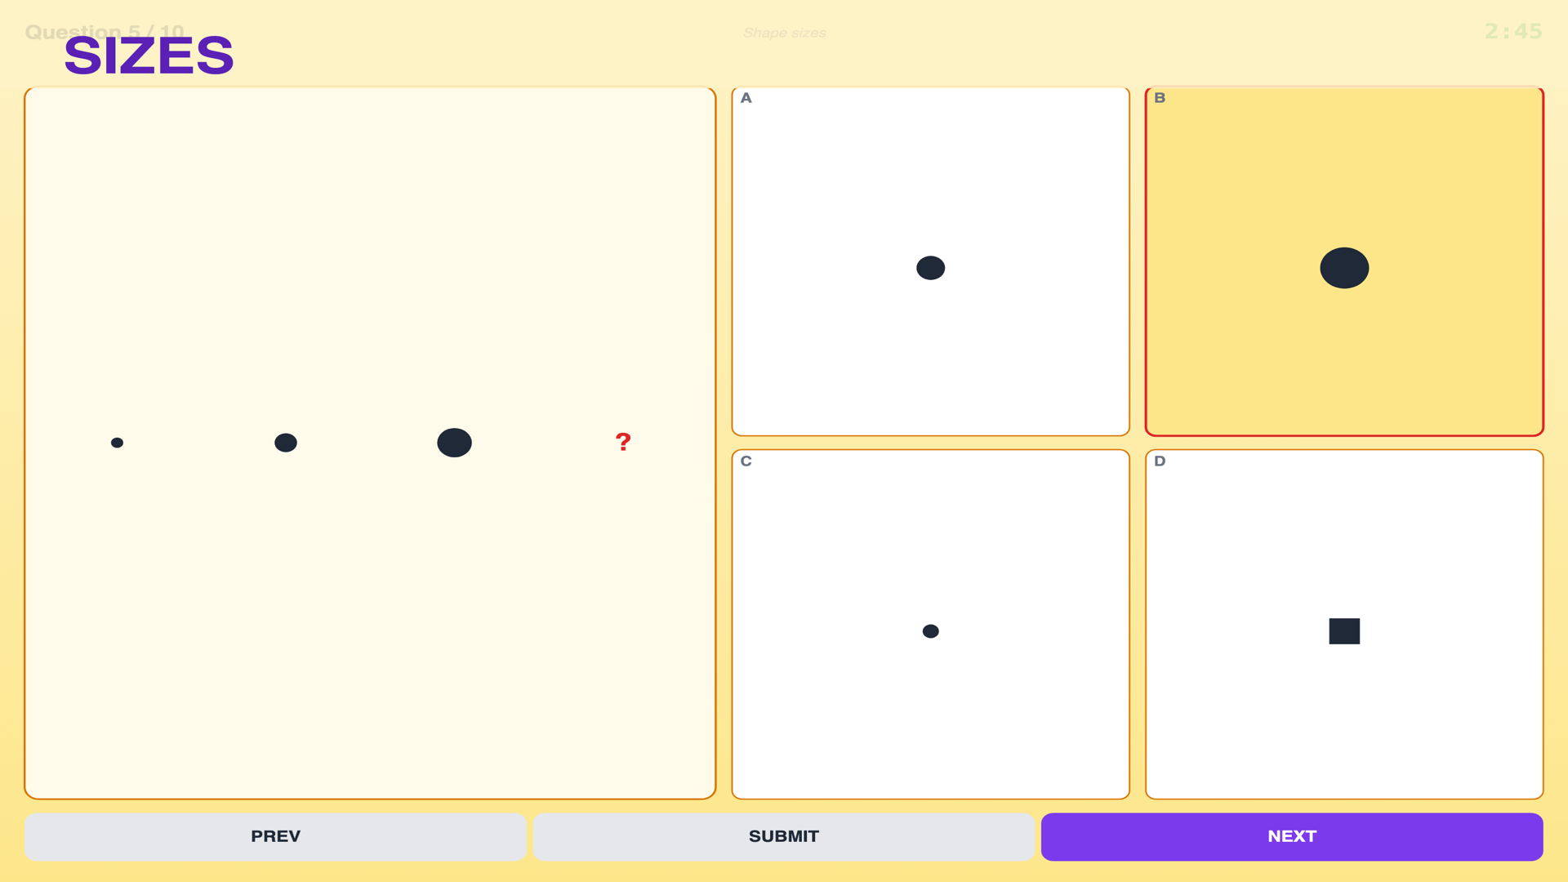Image resolution: width=1568 pixels, height=882 pixels.
Task: Click the letter B label on its card
Action: pos(1160,98)
